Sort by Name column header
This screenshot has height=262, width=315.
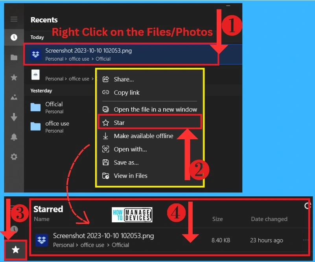point(42,219)
